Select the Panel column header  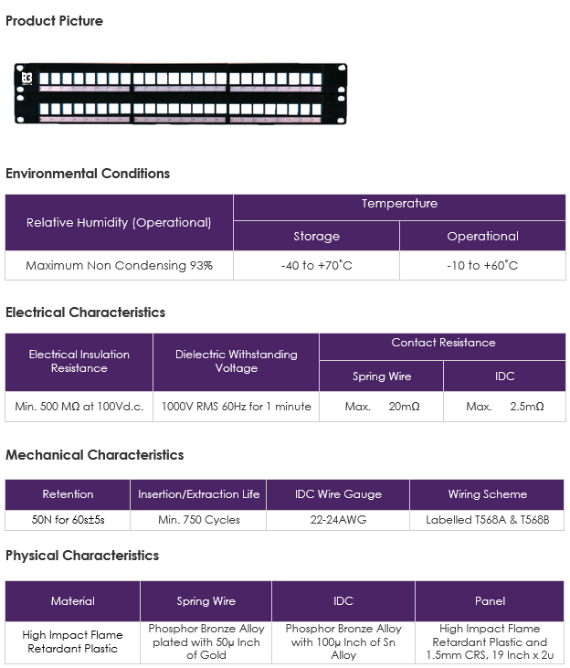pyautogui.click(x=490, y=601)
